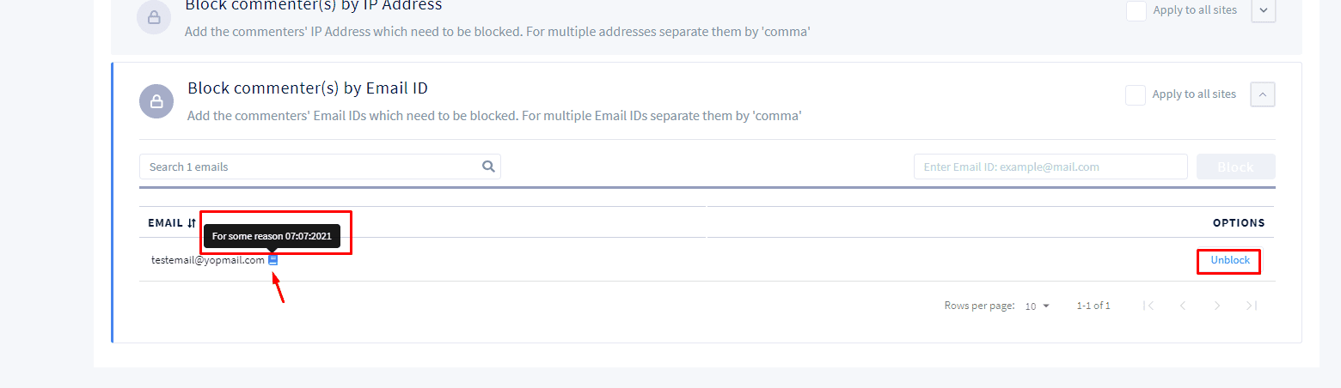The height and width of the screenshot is (388, 1341).
Task: Unblock testemail@yopmail.com
Action: pos(1229,260)
